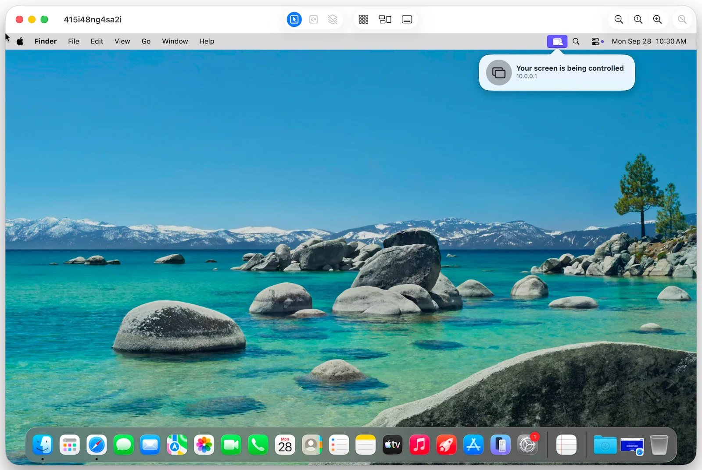Open the Help menu

(207, 41)
